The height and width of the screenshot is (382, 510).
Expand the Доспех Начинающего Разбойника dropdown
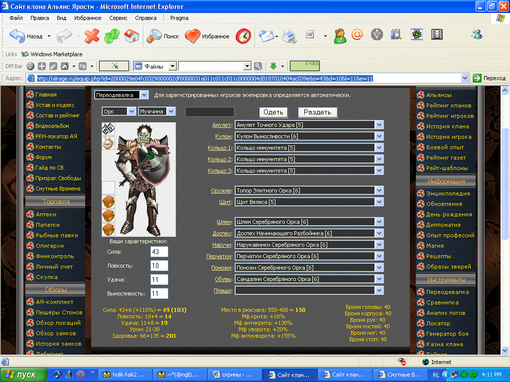379,233
